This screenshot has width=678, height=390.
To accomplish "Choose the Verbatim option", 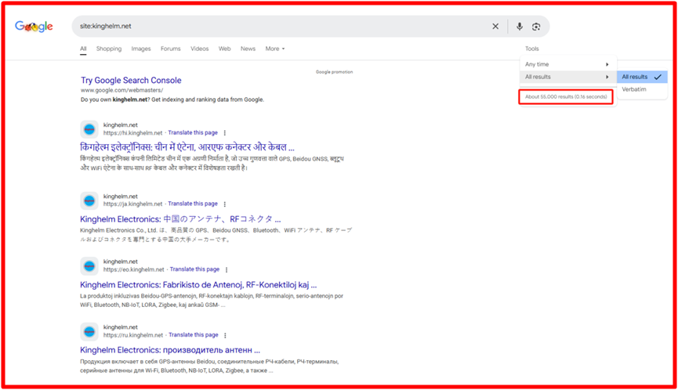I will [634, 89].
